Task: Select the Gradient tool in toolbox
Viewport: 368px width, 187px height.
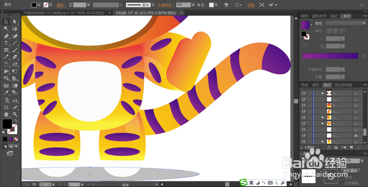Action: 15,86
